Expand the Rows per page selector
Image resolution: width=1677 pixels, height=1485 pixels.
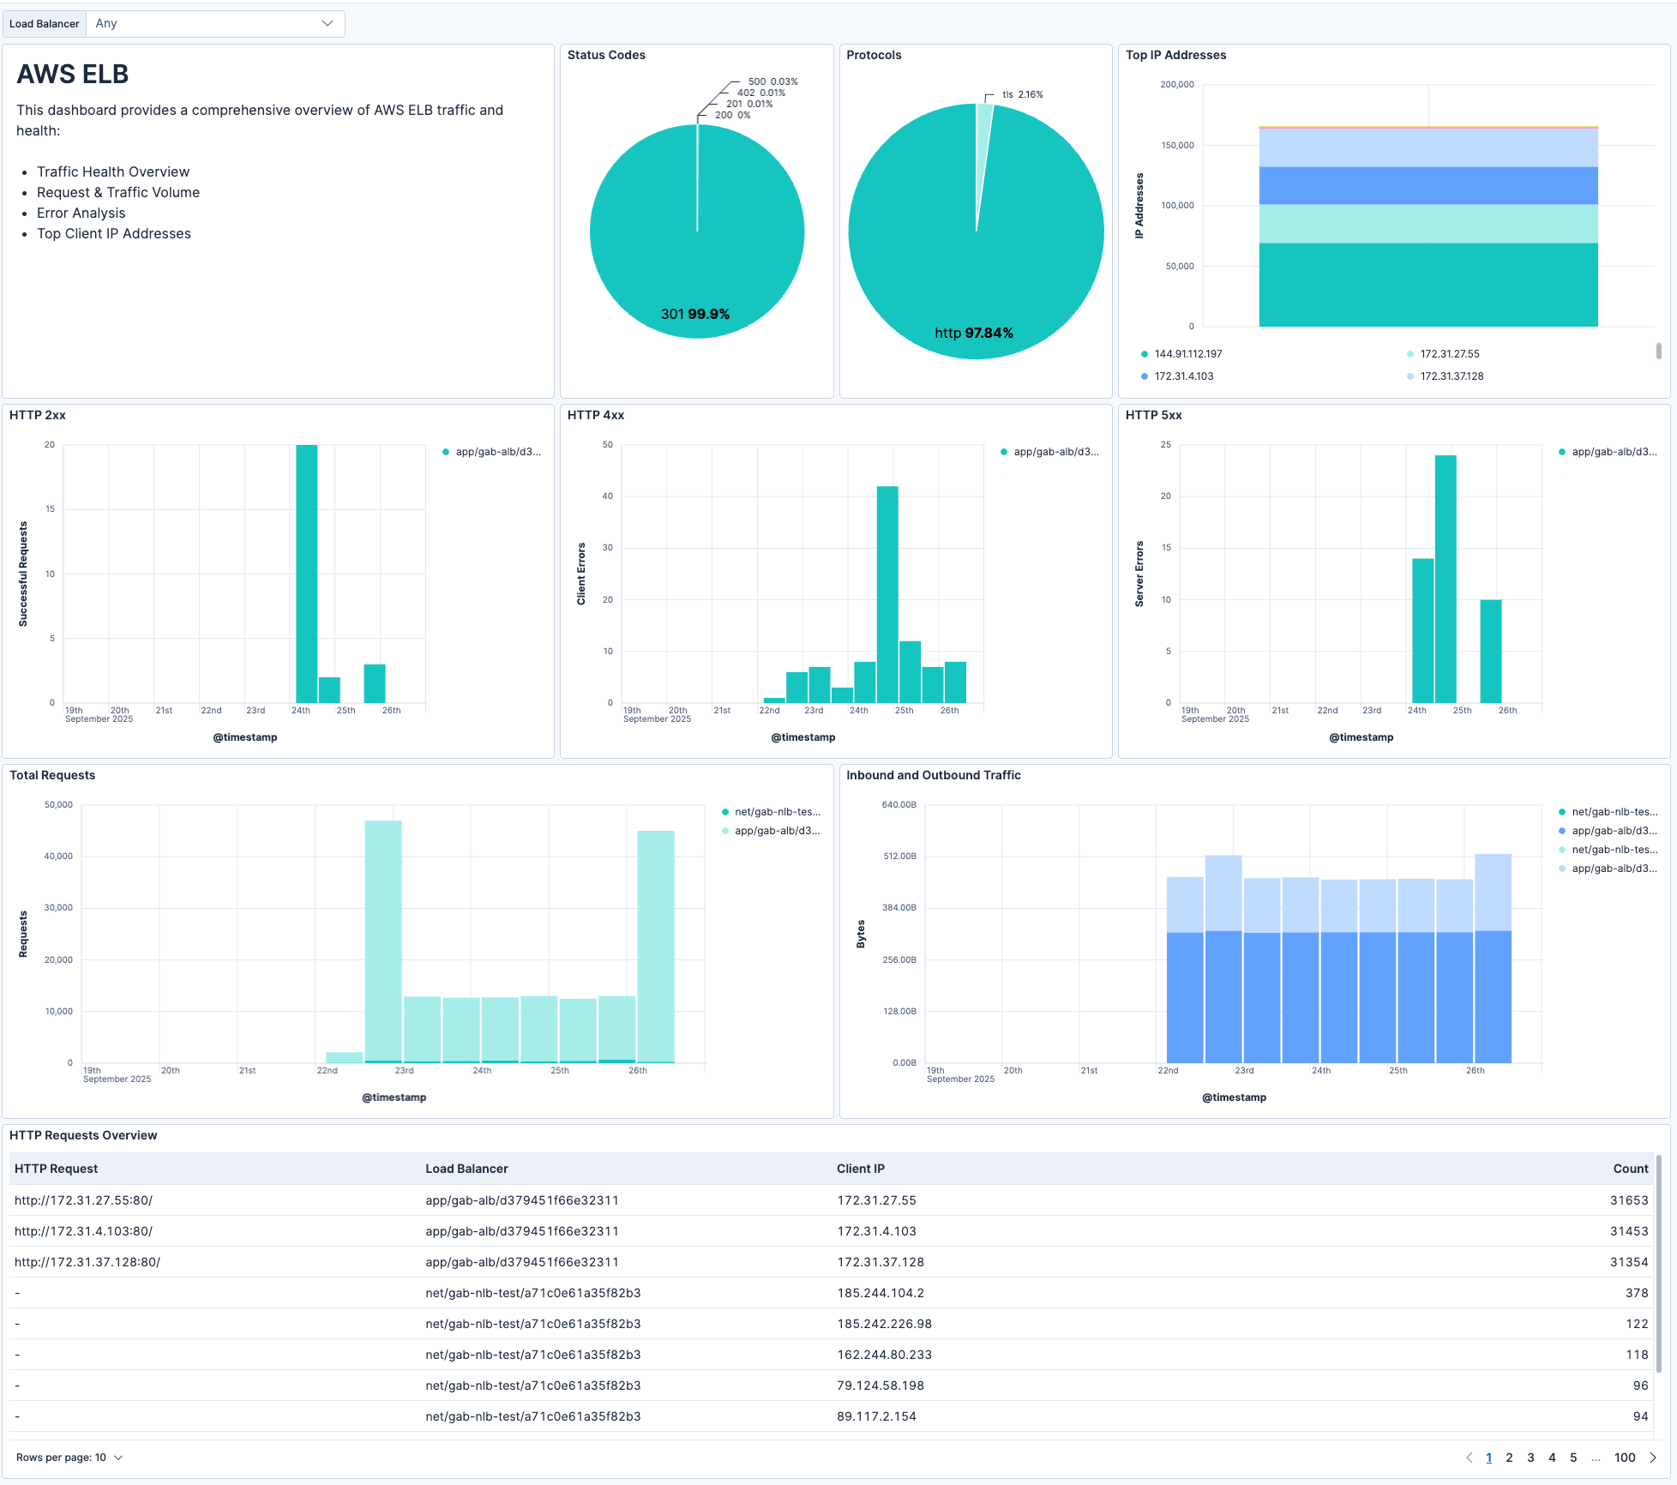69,1458
